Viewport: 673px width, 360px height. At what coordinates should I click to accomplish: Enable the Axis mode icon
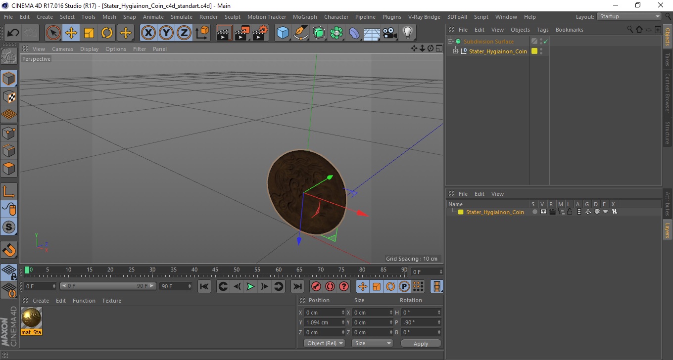[9, 191]
